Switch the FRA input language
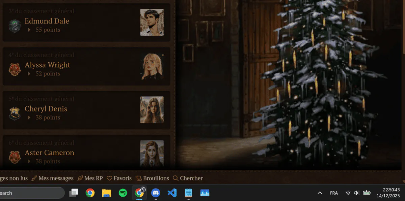Viewport: 405px width, 201px height. (x=334, y=193)
